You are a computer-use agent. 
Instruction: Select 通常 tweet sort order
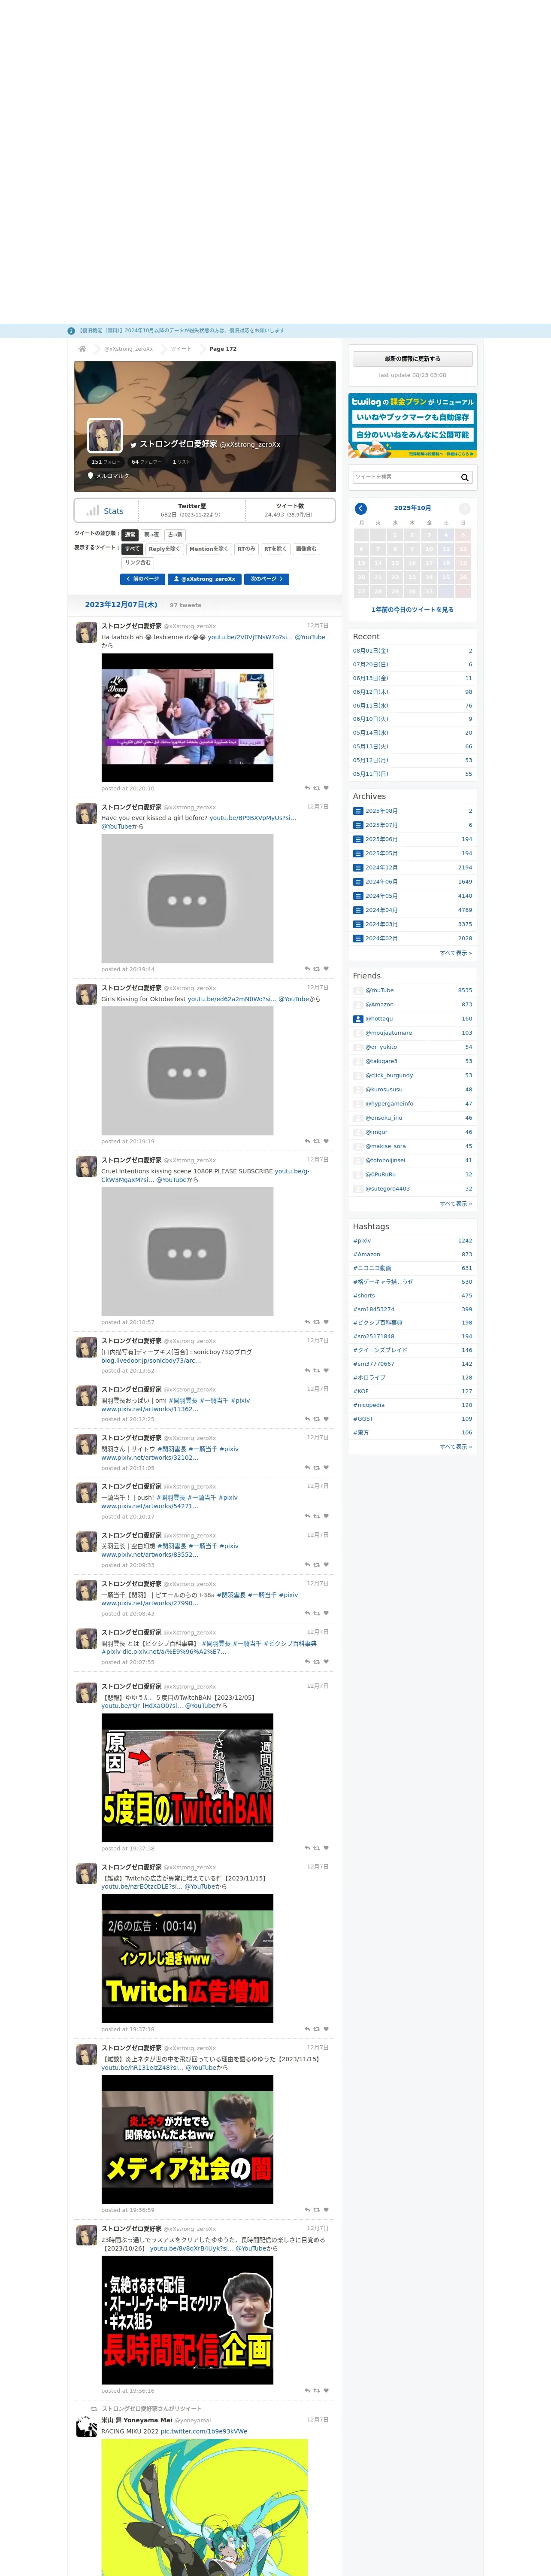pos(130,535)
